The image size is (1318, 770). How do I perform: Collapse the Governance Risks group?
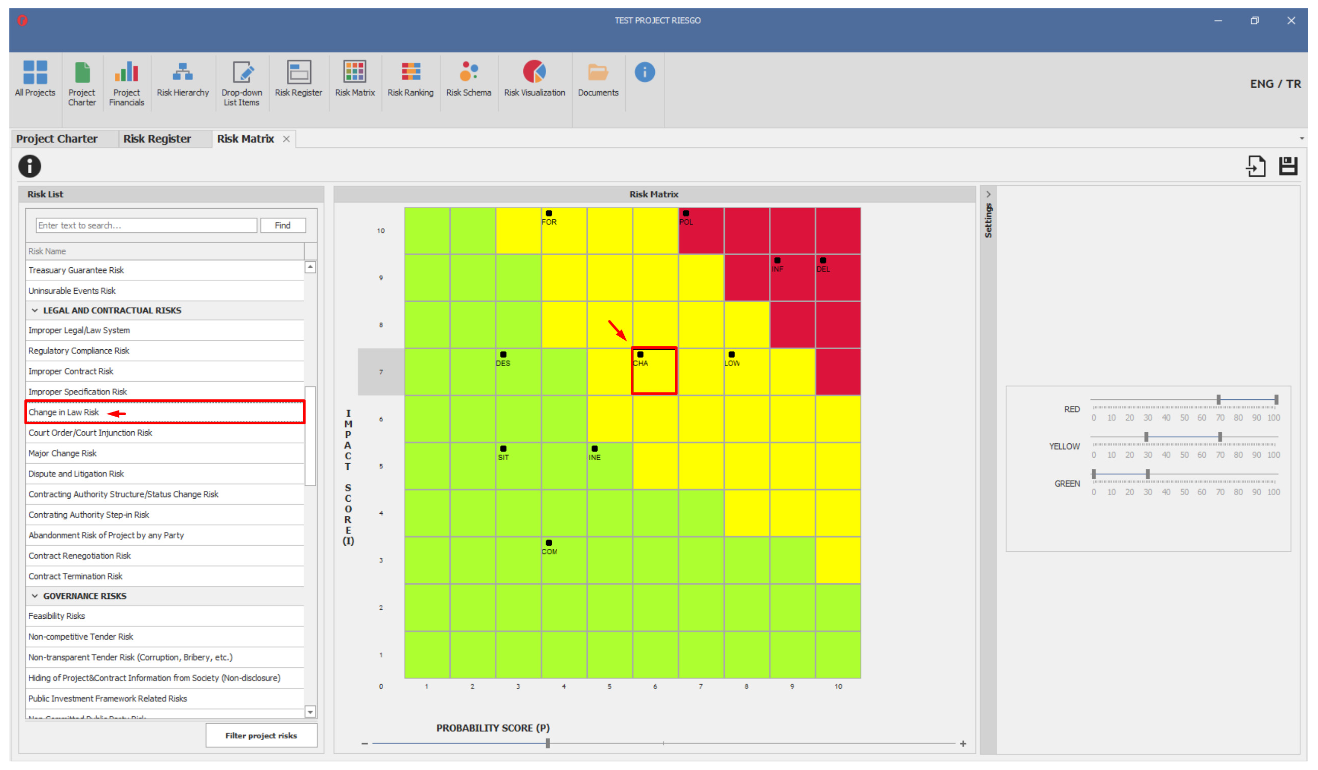click(34, 596)
